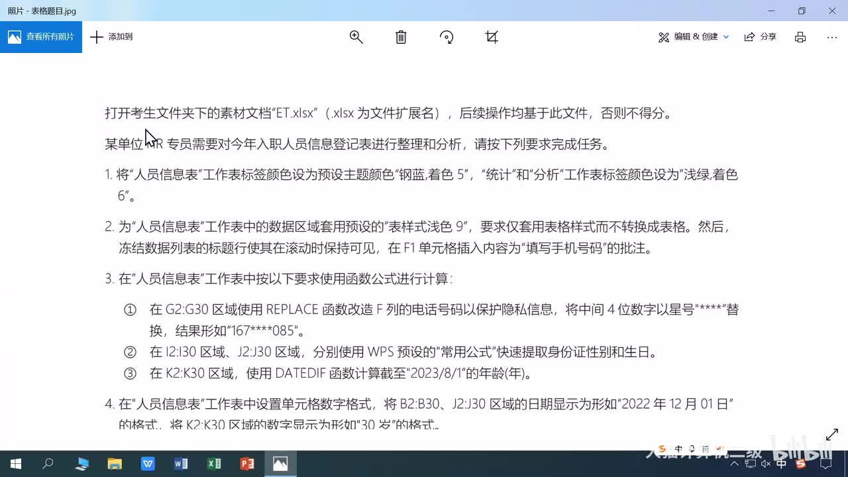The image size is (848, 477).
Task: Launch Word from taskbar
Action: [181, 464]
